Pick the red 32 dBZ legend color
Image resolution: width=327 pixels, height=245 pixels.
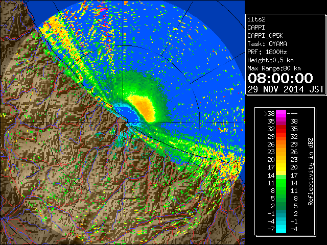281,129
